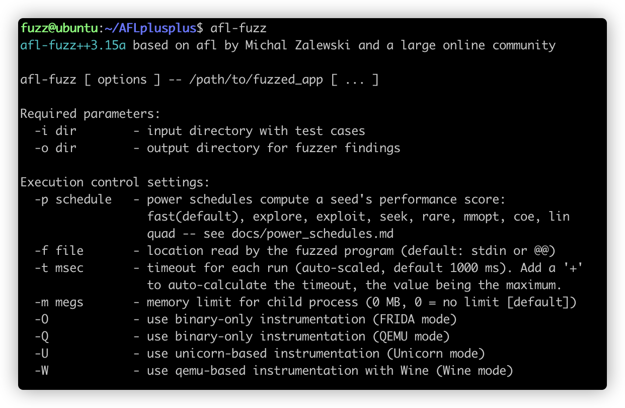The width and height of the screenshot is (625, 408).
Task: Click the -m megs memory option
Action: 59,302
